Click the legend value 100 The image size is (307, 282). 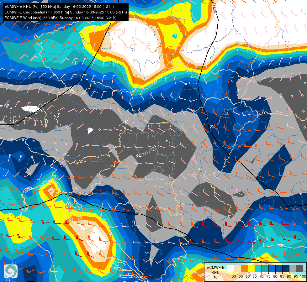click(x=303, y=276)
